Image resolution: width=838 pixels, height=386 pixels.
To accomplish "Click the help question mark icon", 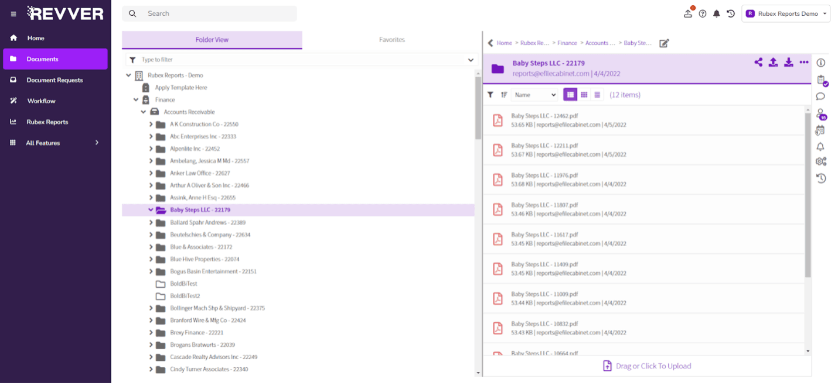I will coord(702,13).
